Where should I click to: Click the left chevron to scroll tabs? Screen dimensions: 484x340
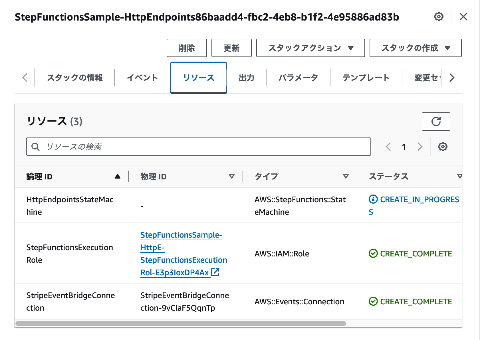25,77
